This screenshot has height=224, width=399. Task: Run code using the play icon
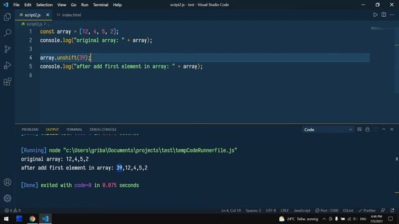(375, 15)
